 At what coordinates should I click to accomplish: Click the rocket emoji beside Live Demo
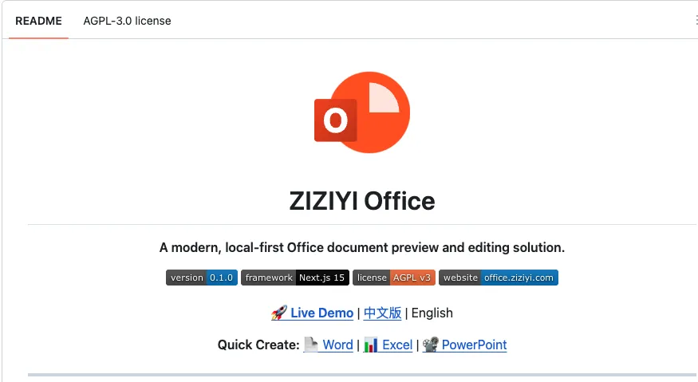[279, 313]
